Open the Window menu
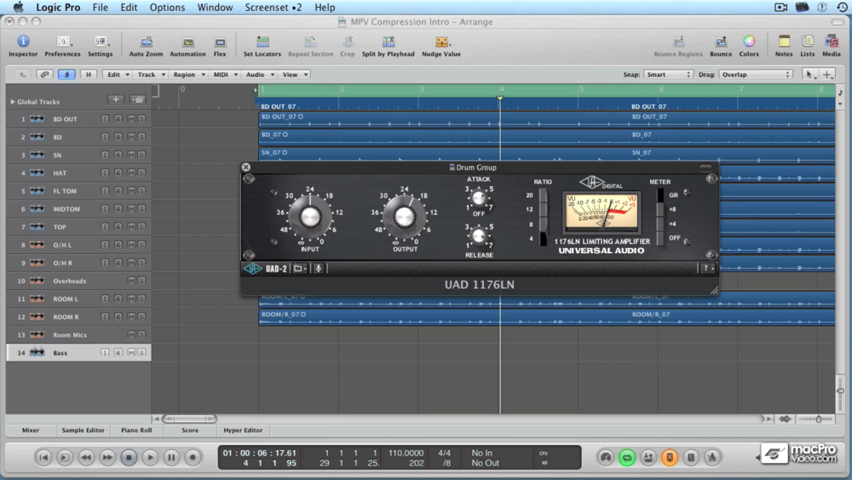Screen dimensions: 852x480 tap(215, 7)
